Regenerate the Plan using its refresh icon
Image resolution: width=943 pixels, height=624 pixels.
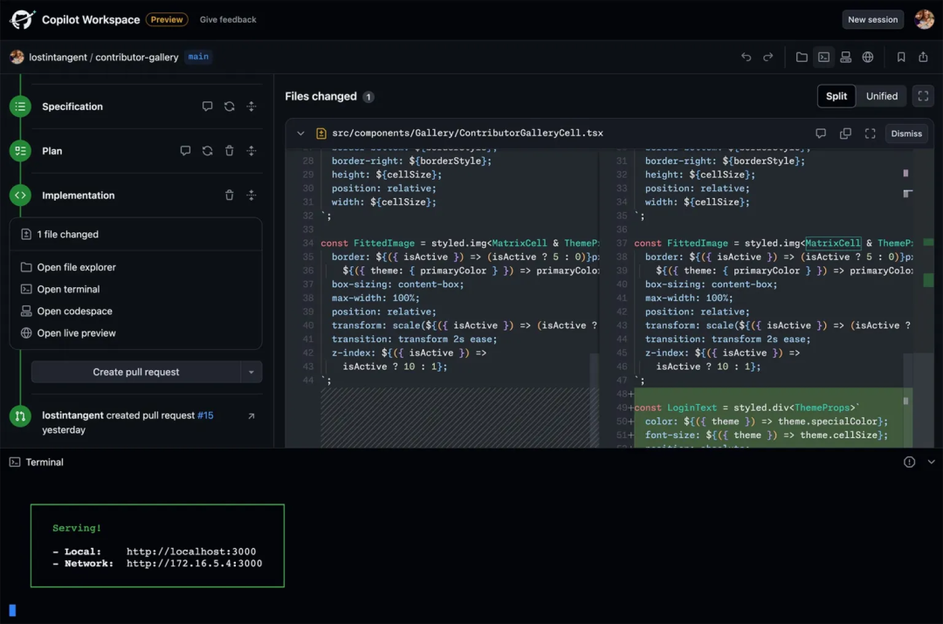point(207,150)
